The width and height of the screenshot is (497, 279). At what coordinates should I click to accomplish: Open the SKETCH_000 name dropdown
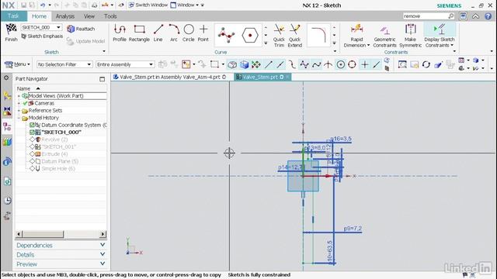pyautogui.click(x=59, y=28)
